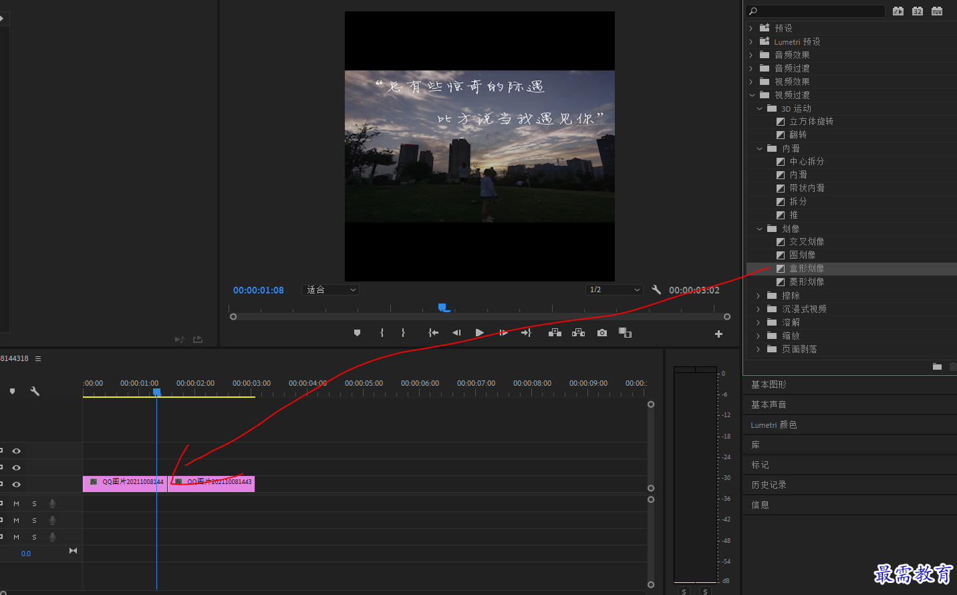Image resolution: width=957 pixels, height=595 pixels.
Task: Toggle visibility of the top video track
Action: click(16, 451)
